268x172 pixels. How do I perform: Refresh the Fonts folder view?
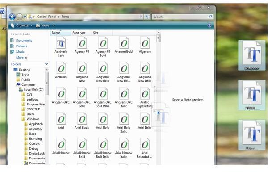pyautogui.click(x=147, y=17)
